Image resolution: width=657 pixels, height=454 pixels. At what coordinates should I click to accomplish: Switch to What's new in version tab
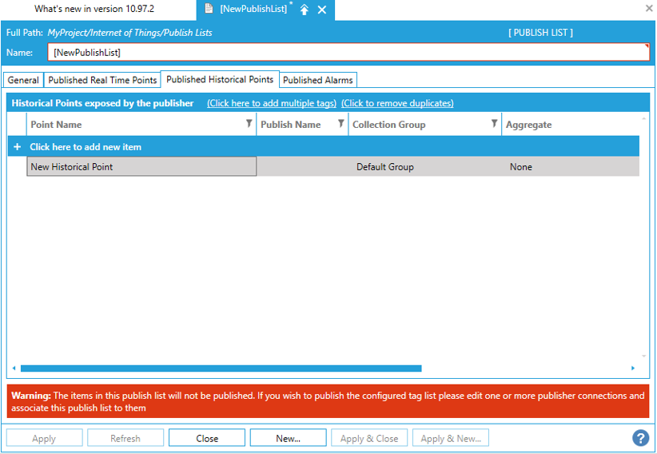(94, 9)
